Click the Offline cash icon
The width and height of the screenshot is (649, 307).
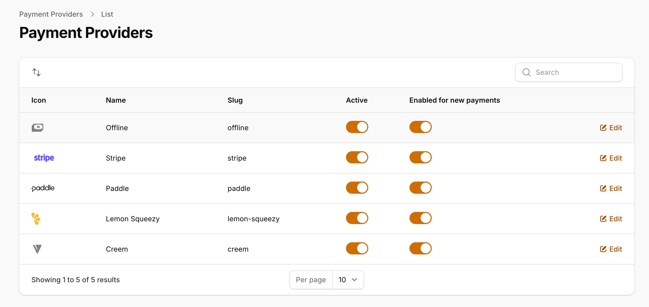pos(37,127)
